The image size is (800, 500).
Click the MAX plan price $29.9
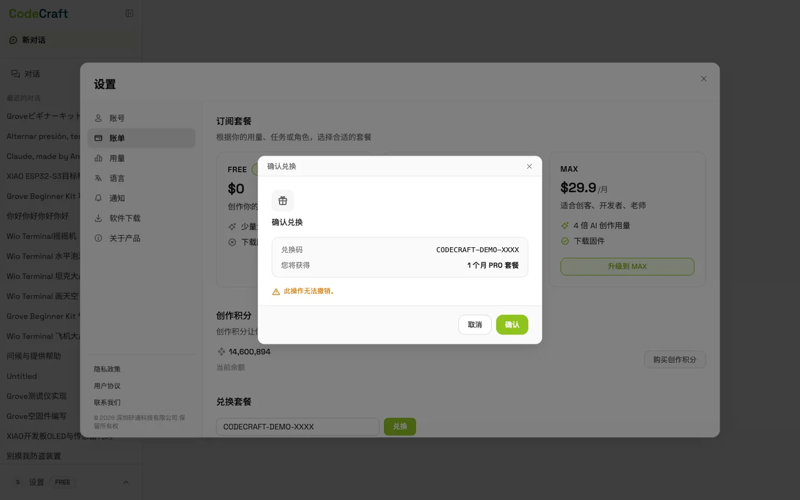[578, 188]
